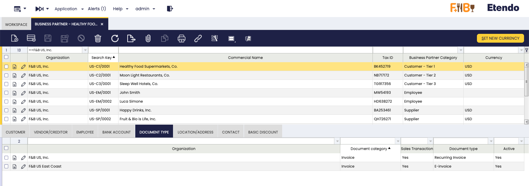
Task: Sort by the Commercial Name column header
Action: coord(245,58)
